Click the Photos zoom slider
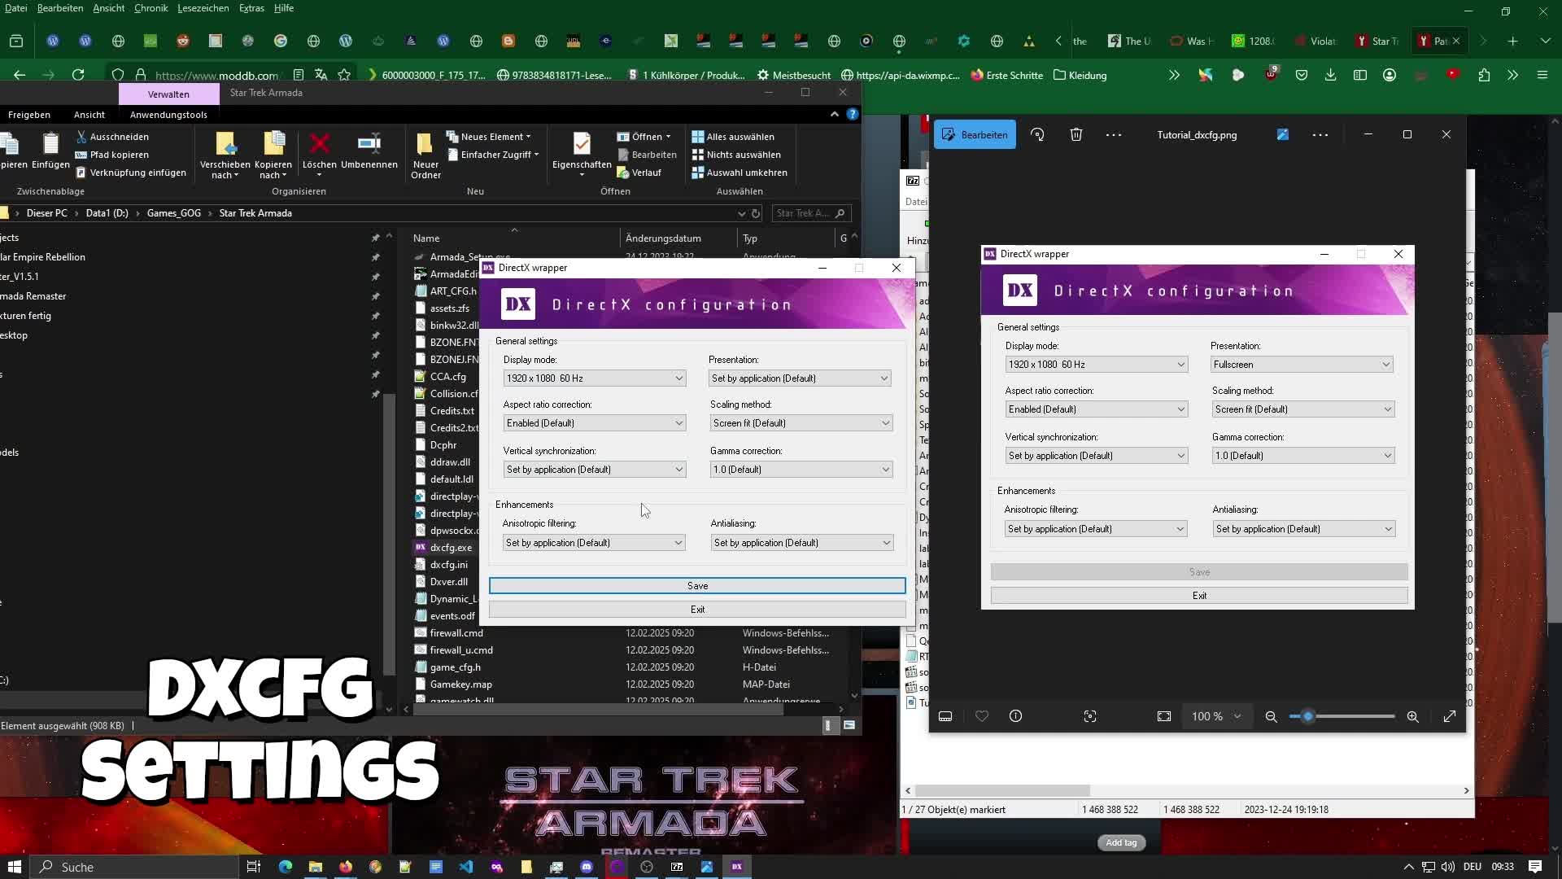 pos(1308,716)
